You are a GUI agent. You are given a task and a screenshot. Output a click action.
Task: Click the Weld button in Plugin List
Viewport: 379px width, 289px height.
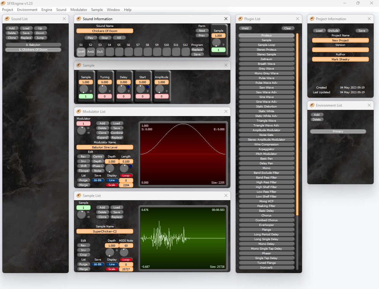[x=245, y=28]
